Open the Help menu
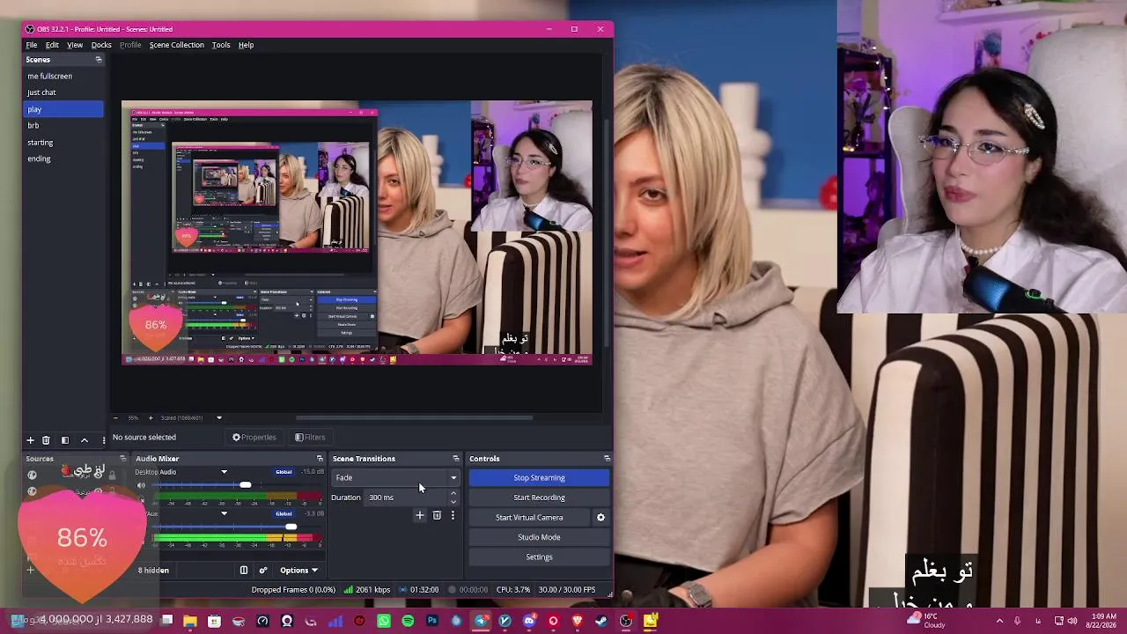 (246, 45)
